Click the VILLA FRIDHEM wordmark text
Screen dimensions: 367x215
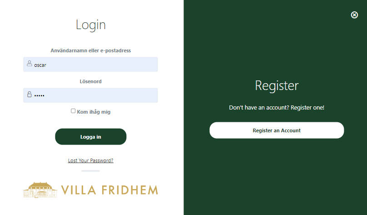[109, 190]
